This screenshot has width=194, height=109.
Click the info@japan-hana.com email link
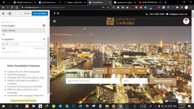coord(178,14)
